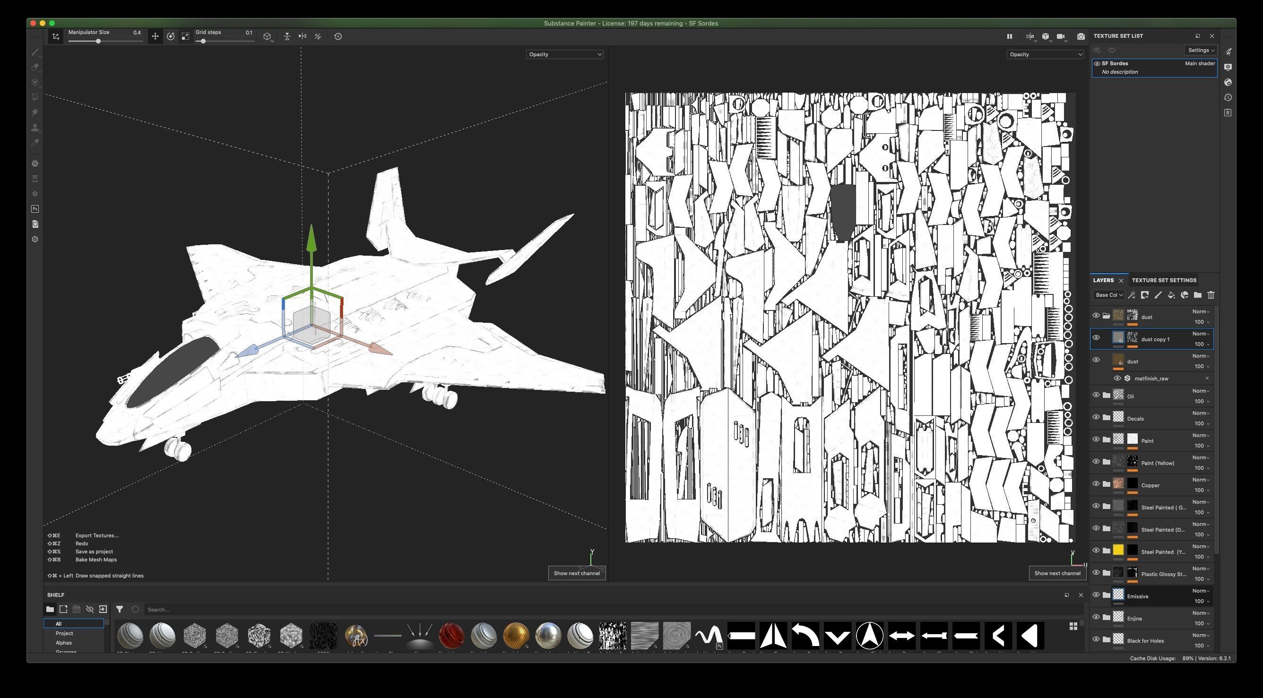
Task: Add a fill layer with bucket icon
Action: [1171, 295]
